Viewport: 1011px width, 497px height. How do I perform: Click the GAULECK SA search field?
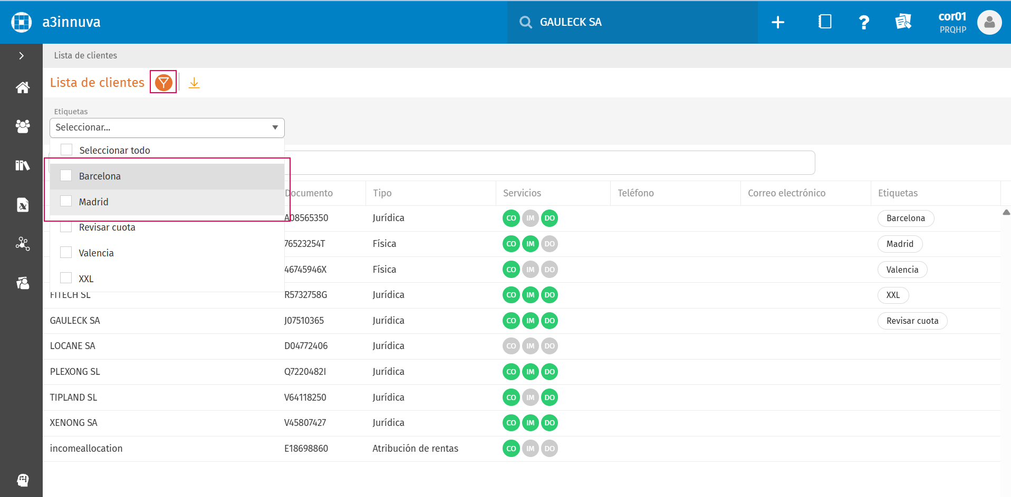(x=632, y=22)
